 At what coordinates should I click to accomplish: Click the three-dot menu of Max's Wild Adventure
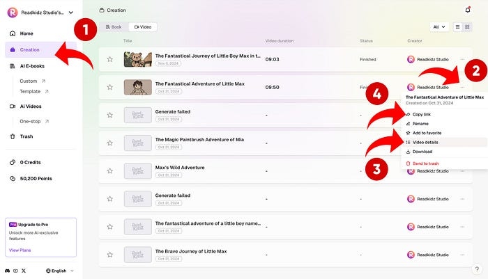pyautogui.click(x=462, y=170)
